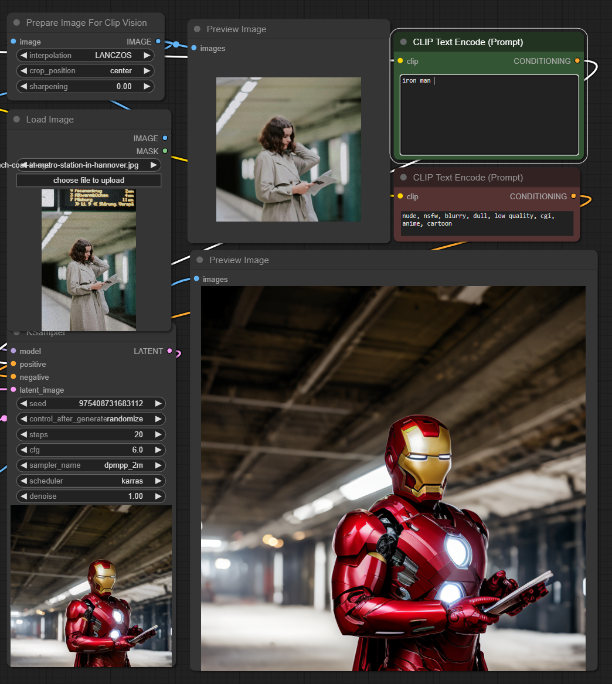
Task: Click the KSampler LATENT output connector
Action: click(169, 351)
